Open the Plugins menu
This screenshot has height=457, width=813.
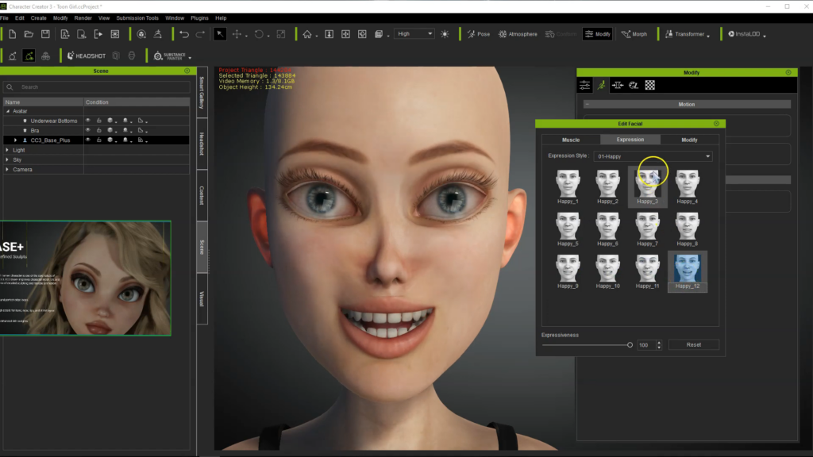coord(199,17)
